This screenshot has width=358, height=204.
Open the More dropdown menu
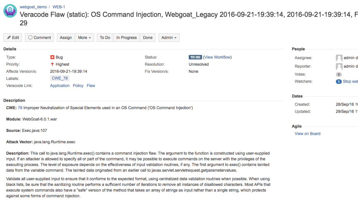click(84, 38)
